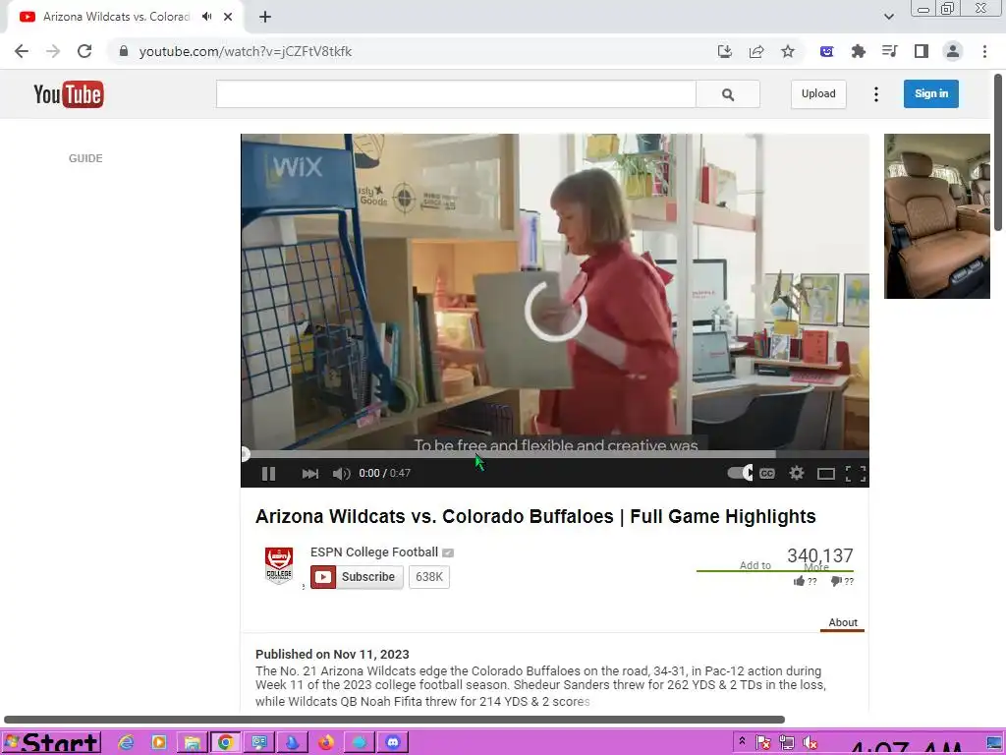Toggle the autoplay switch
The image size is (1006, 755).
[x=740, y=473]
